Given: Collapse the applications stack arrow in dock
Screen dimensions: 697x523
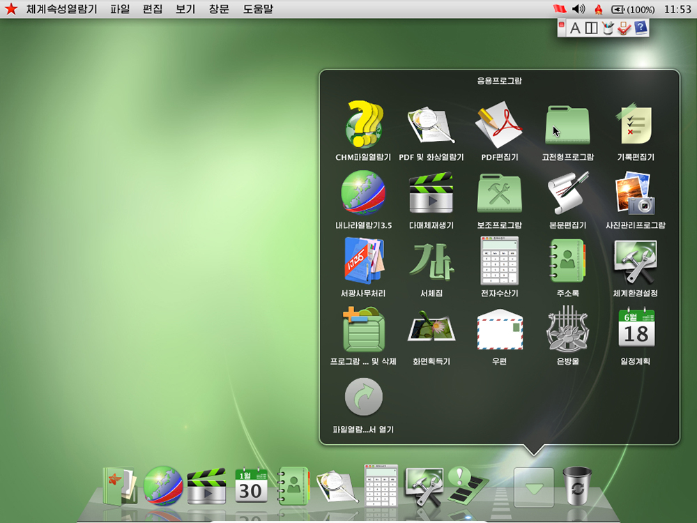Looking at the screenshot, I should tap(533, 487).
